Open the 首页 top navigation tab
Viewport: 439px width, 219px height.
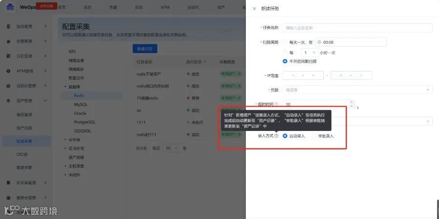point(61,7)
